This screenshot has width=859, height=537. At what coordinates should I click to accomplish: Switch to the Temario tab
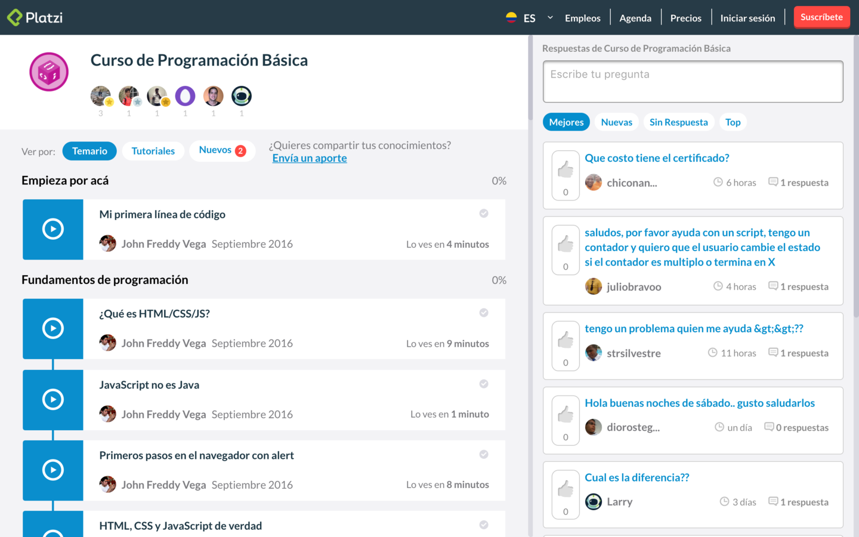click(89, 151)
